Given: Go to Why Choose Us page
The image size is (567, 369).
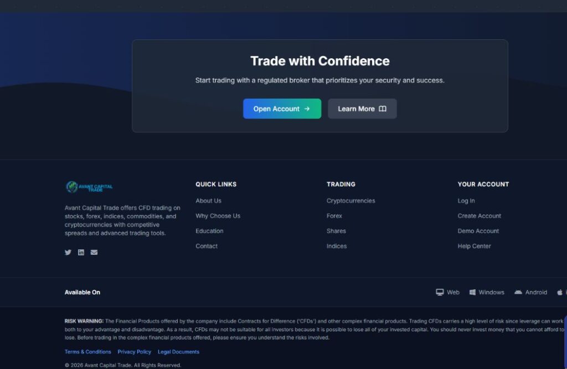Looking at the screenshot, I should [218, 216].
